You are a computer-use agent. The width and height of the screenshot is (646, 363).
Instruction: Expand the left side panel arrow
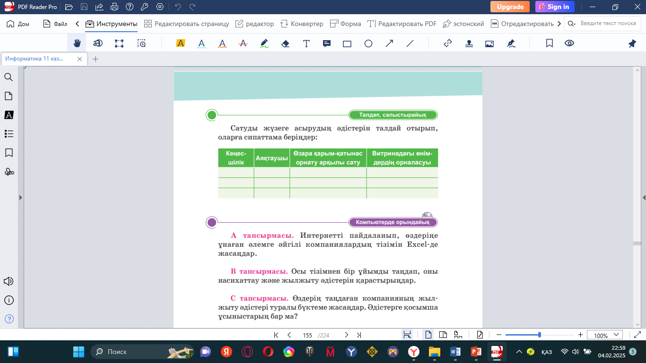pyautogui.click(x=20, y=198)
